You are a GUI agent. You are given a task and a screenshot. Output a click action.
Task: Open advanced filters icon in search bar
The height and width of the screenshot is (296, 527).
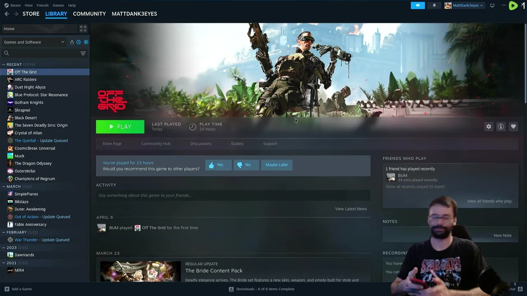[83, 53]
